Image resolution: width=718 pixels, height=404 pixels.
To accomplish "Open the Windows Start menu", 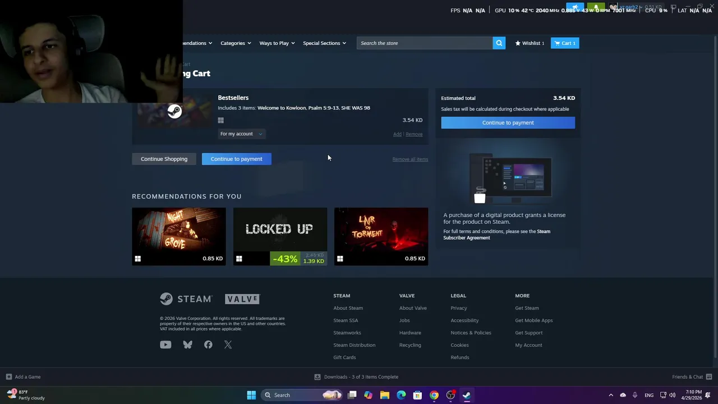I will coord(251,395).
